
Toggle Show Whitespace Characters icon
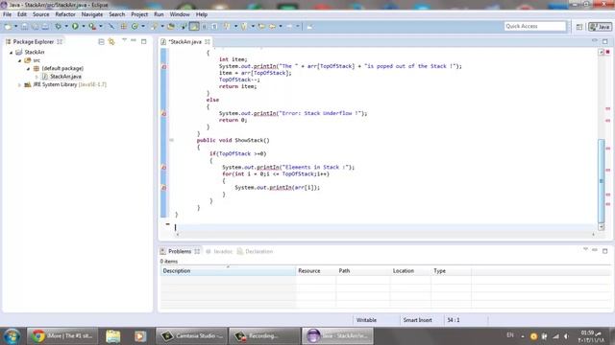[x=214, y=26]
